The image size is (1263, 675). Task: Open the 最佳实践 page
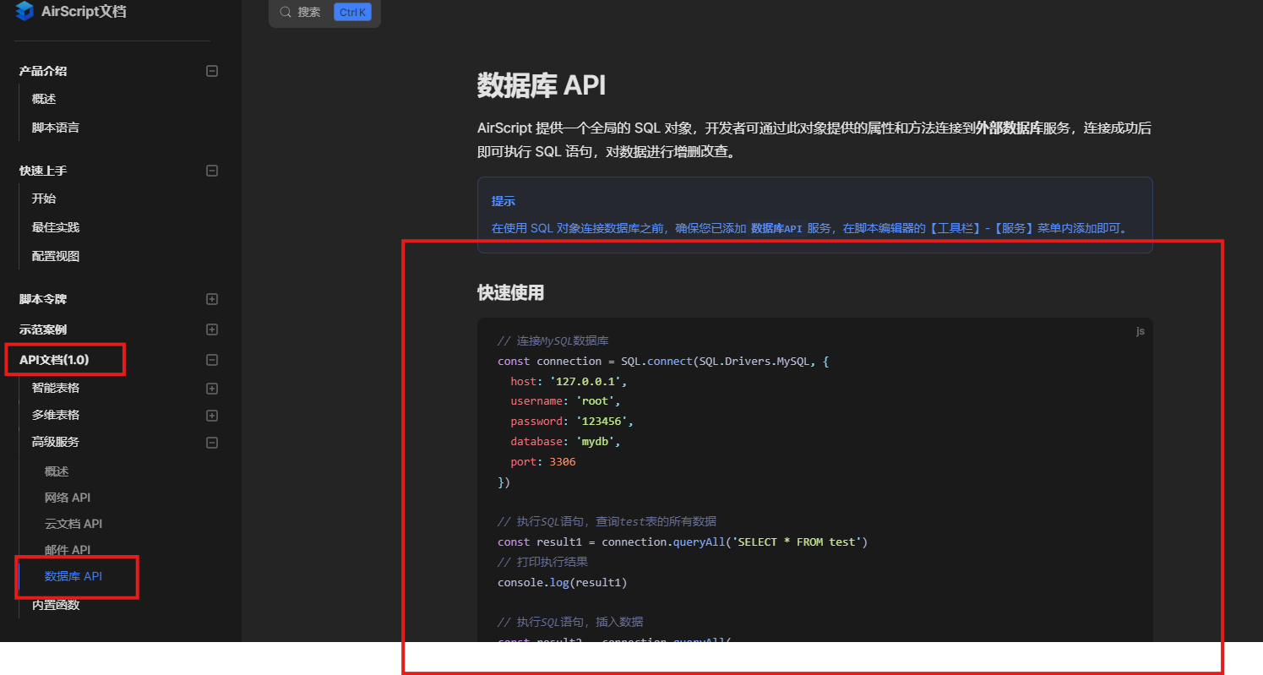tap(56, 227)
